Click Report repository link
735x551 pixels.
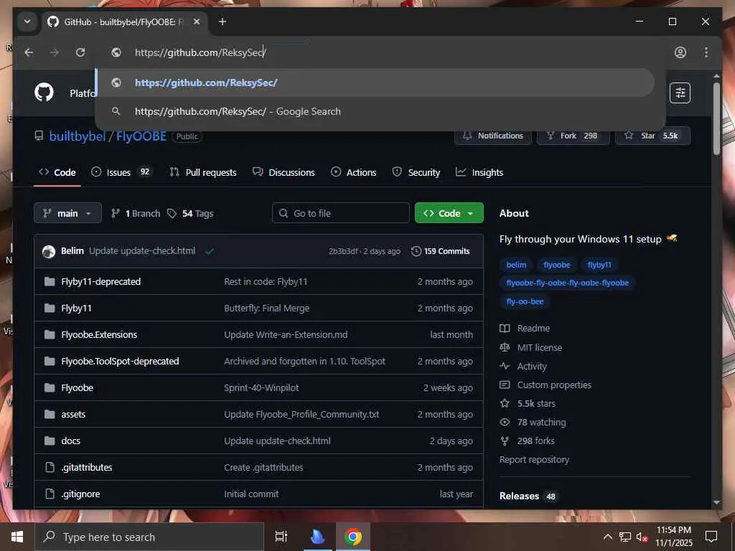534,460
